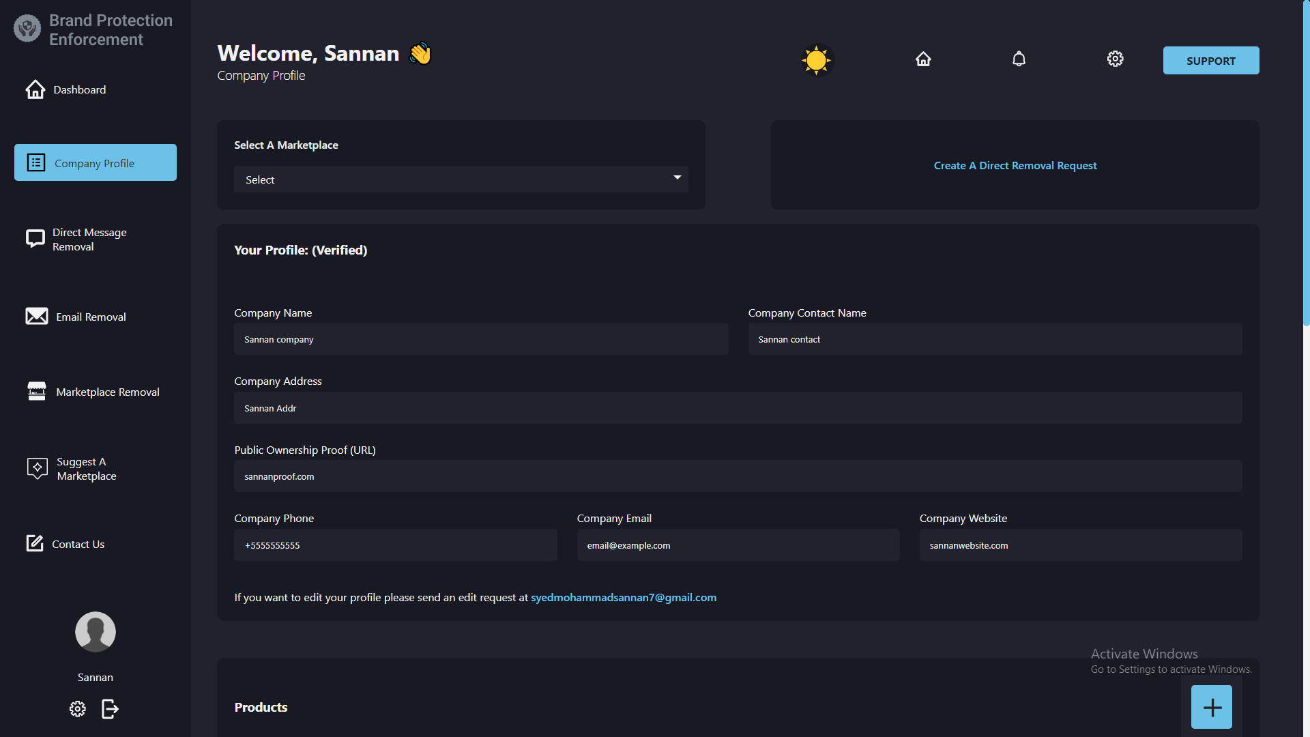The width and height of the screenshot is (1310, 737).
Task: Click inside the Company Phone input field
Action: click(395, 545)
